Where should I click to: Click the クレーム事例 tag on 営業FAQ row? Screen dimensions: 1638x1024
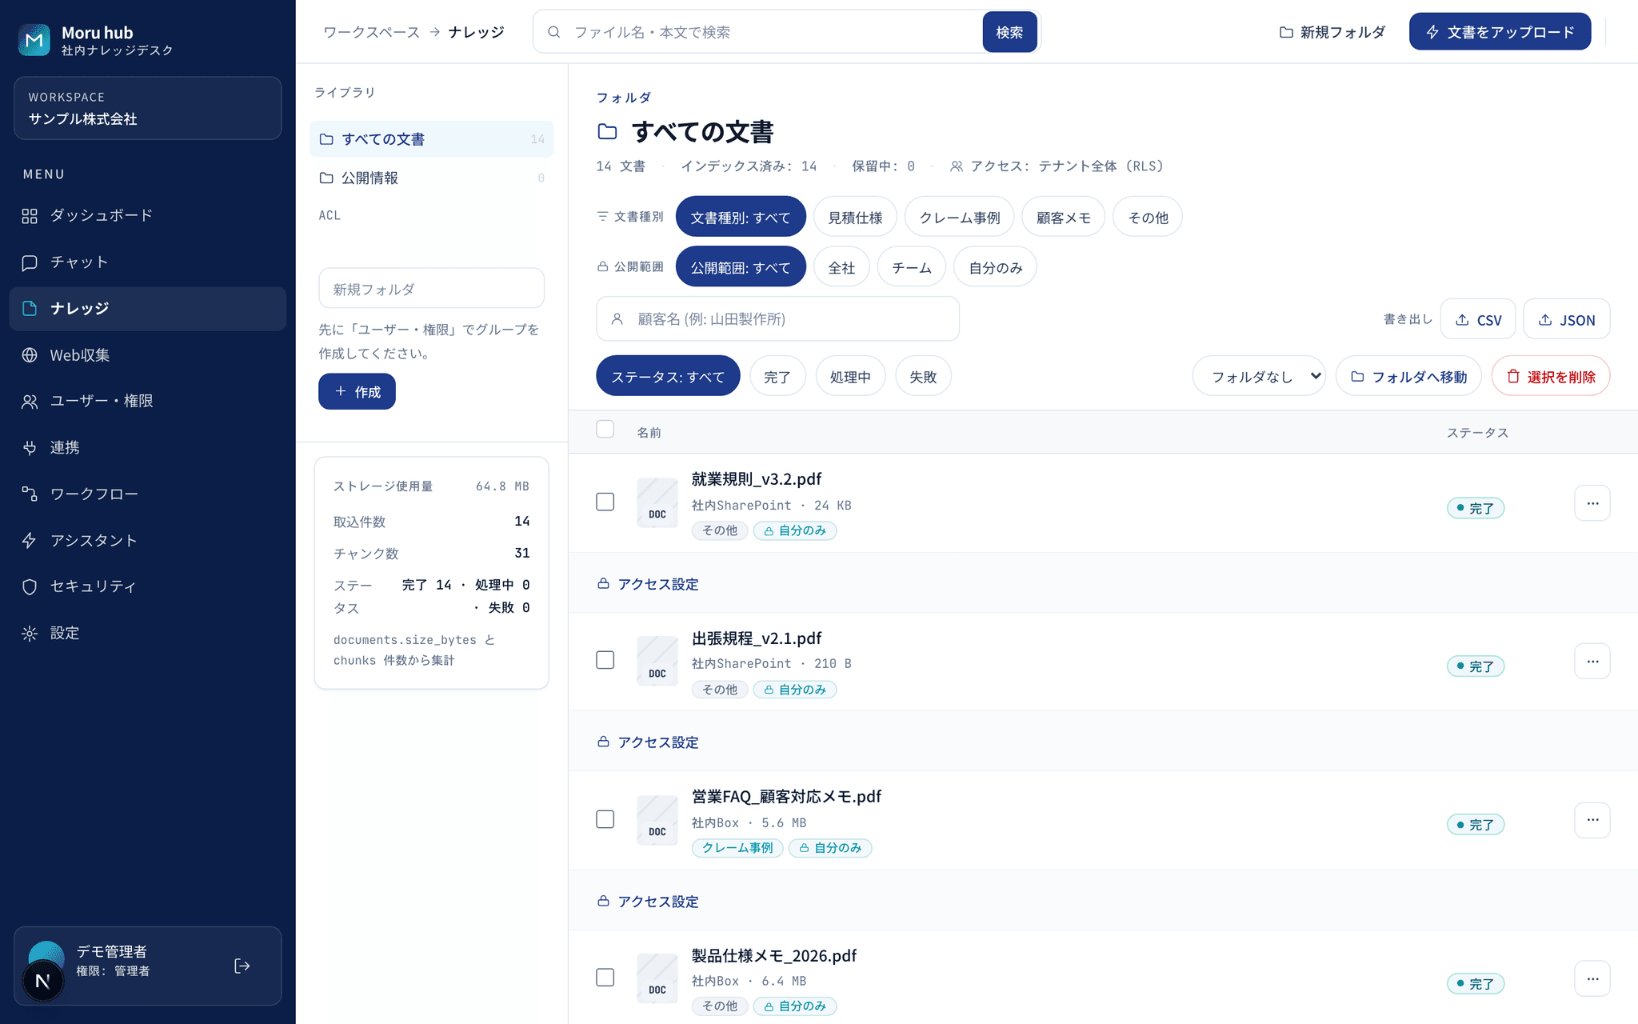pos(737,848)
